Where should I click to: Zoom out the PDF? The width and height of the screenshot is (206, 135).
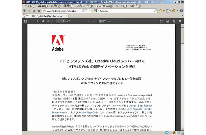pyautogui.click(x=88, y=21)
